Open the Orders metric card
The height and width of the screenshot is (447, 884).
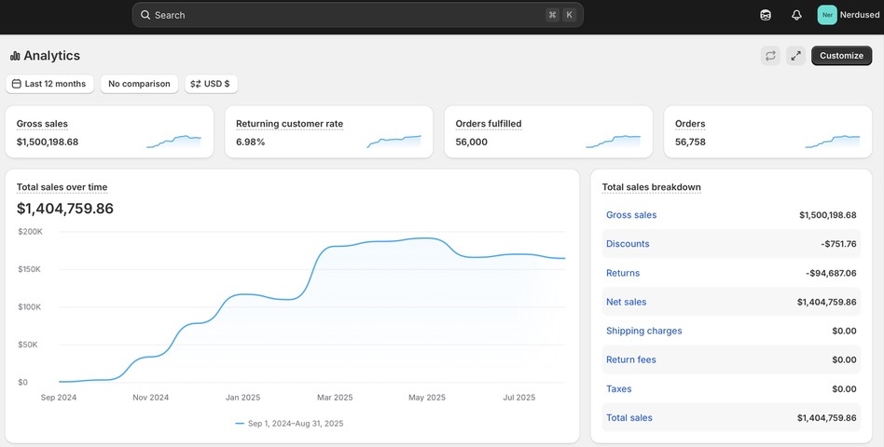tap(767, 131)
